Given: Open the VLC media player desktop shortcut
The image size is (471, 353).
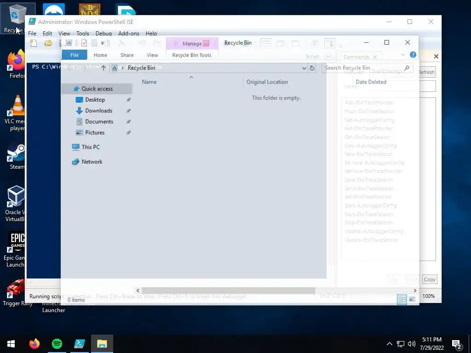Looking at the screenshot, I should click(14, 114).
